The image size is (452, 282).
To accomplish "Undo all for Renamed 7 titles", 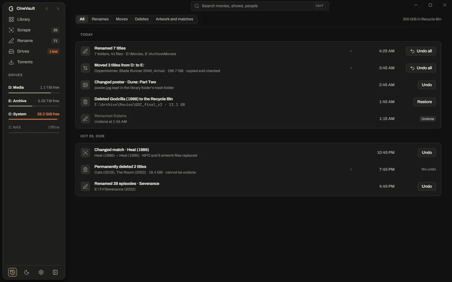I will (x=421, y=51).
